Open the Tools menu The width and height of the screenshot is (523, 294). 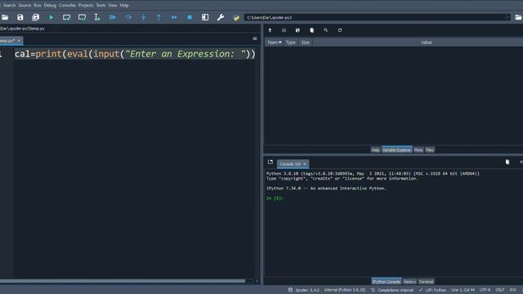[x=101, y=5]
